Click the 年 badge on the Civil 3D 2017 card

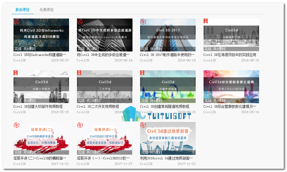(143, 22)
